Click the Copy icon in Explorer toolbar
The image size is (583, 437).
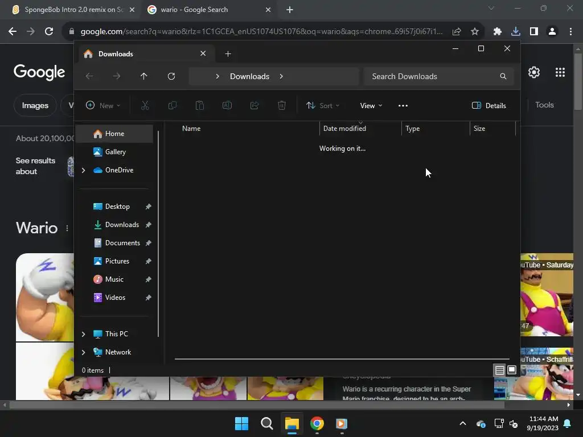(x=172, y=105)
